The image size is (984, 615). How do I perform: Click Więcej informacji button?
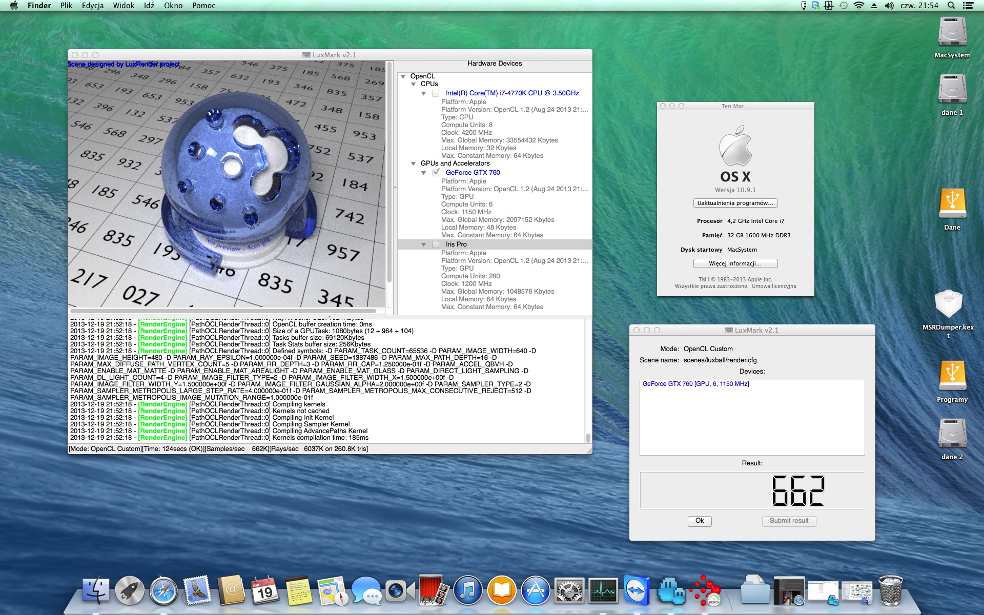(735, 263)
